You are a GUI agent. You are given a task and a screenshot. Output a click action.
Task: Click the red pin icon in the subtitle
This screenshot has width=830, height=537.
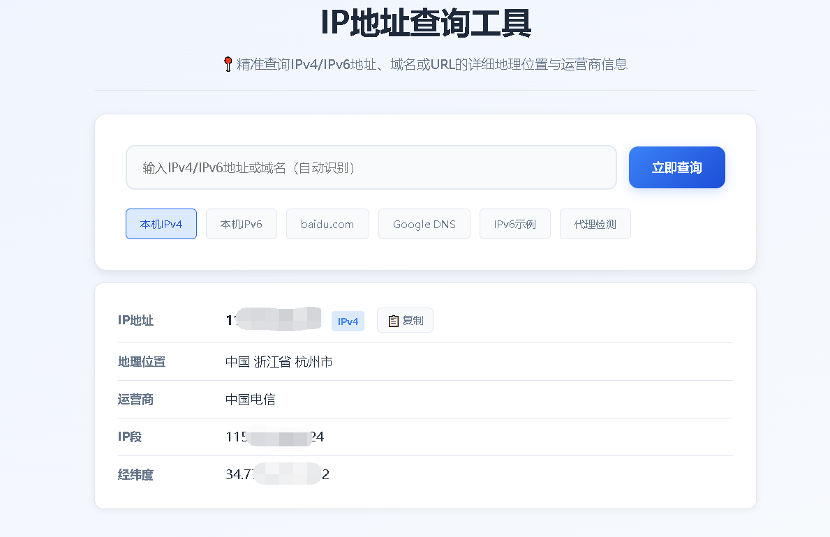point(228,65)
